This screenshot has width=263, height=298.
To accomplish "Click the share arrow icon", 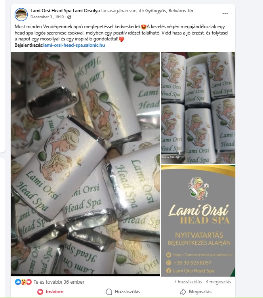I will click(x=183, y=292).
